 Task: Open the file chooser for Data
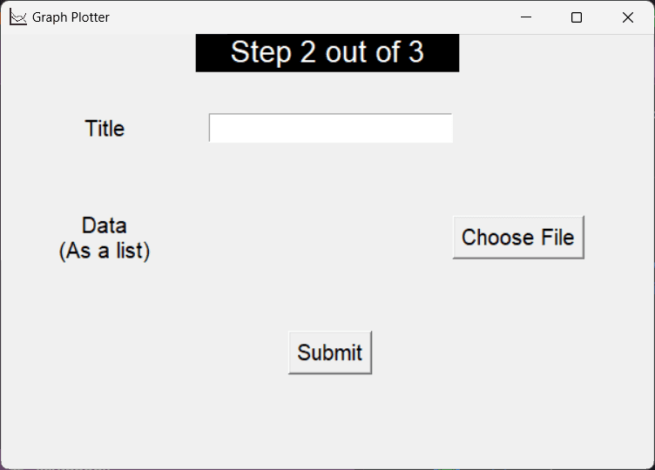(x=518, y=238)
